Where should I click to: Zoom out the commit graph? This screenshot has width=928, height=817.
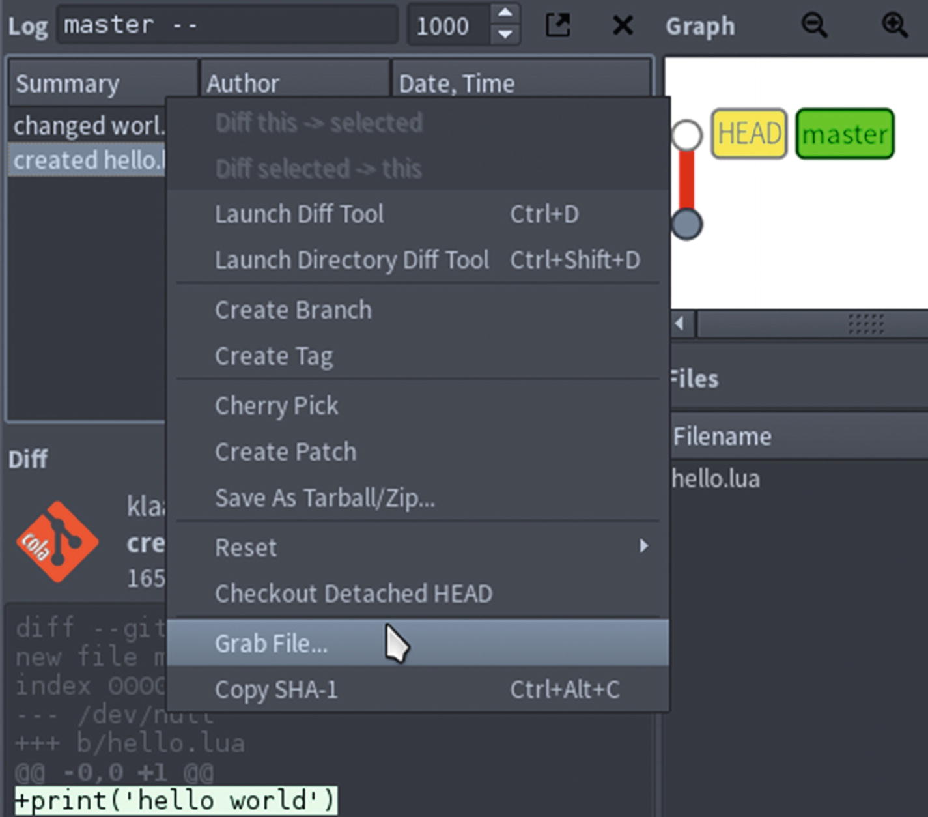814,25
